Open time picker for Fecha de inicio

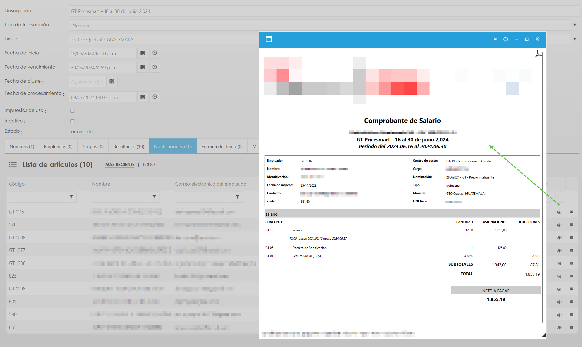pyautogui.click(x=155, y=53)
